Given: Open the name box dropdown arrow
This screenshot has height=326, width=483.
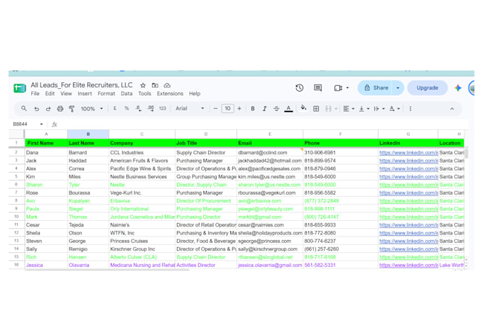Looking at the screenshot, I should tap(41, 124).
